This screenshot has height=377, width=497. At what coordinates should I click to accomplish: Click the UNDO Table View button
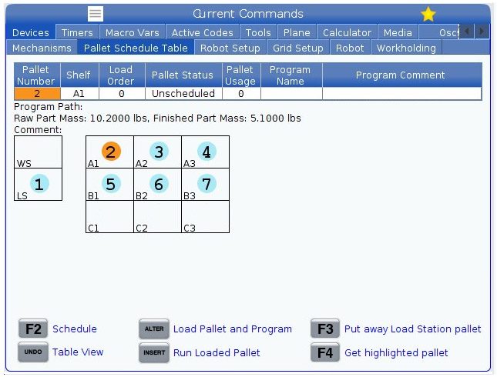click(x=32, y=352)
